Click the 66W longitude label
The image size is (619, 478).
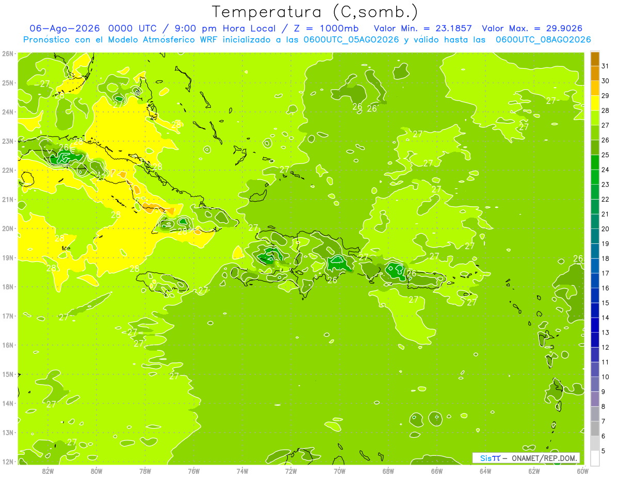[x=437, y=471]
